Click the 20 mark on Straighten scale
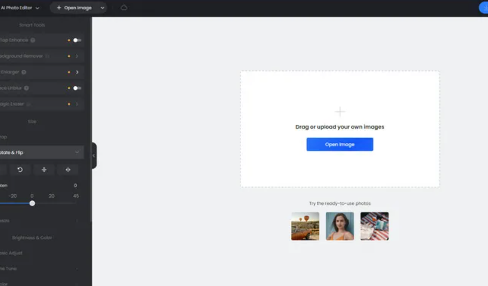 [x=52, y=196]
